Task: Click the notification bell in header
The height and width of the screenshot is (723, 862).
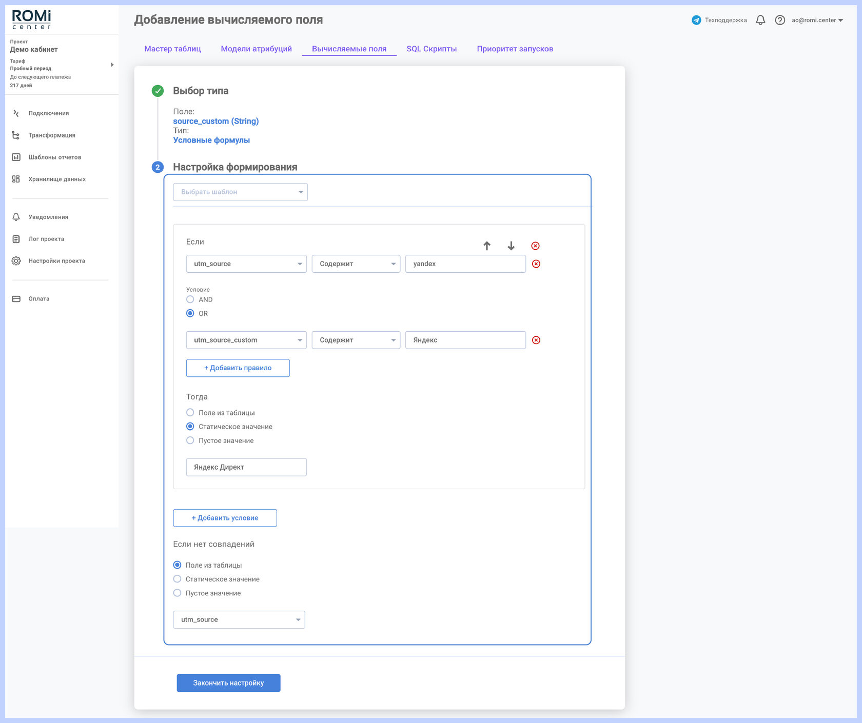Action: 760,20
